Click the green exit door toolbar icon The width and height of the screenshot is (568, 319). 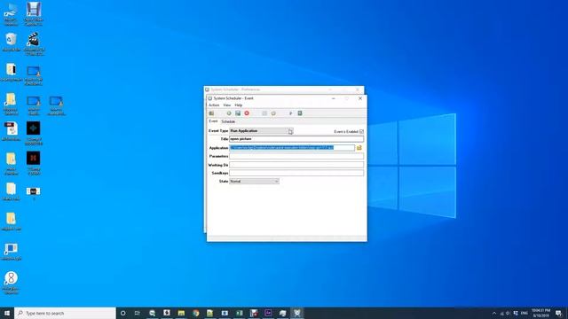pos(300,113)
